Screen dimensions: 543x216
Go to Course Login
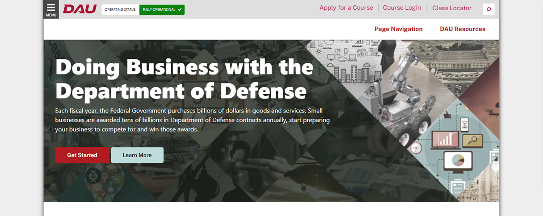point(402,8)
